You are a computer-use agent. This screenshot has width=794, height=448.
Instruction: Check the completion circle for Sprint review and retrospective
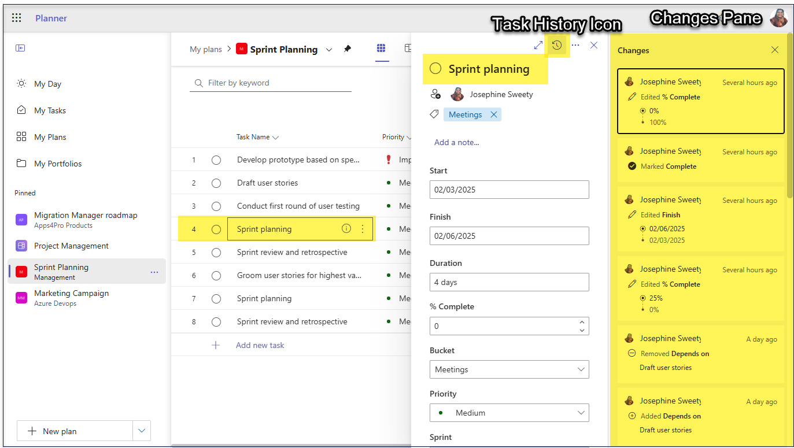click(216, 252)
